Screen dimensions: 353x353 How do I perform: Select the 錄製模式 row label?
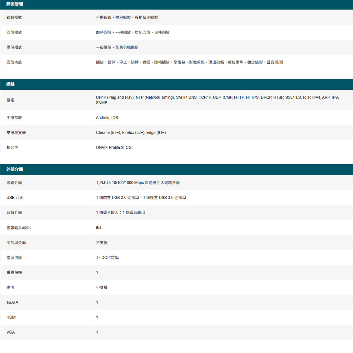[14, 18]
